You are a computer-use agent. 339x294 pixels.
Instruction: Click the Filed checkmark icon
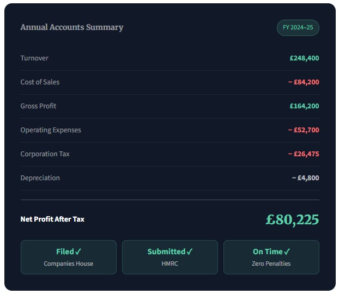tap(78, 252)
